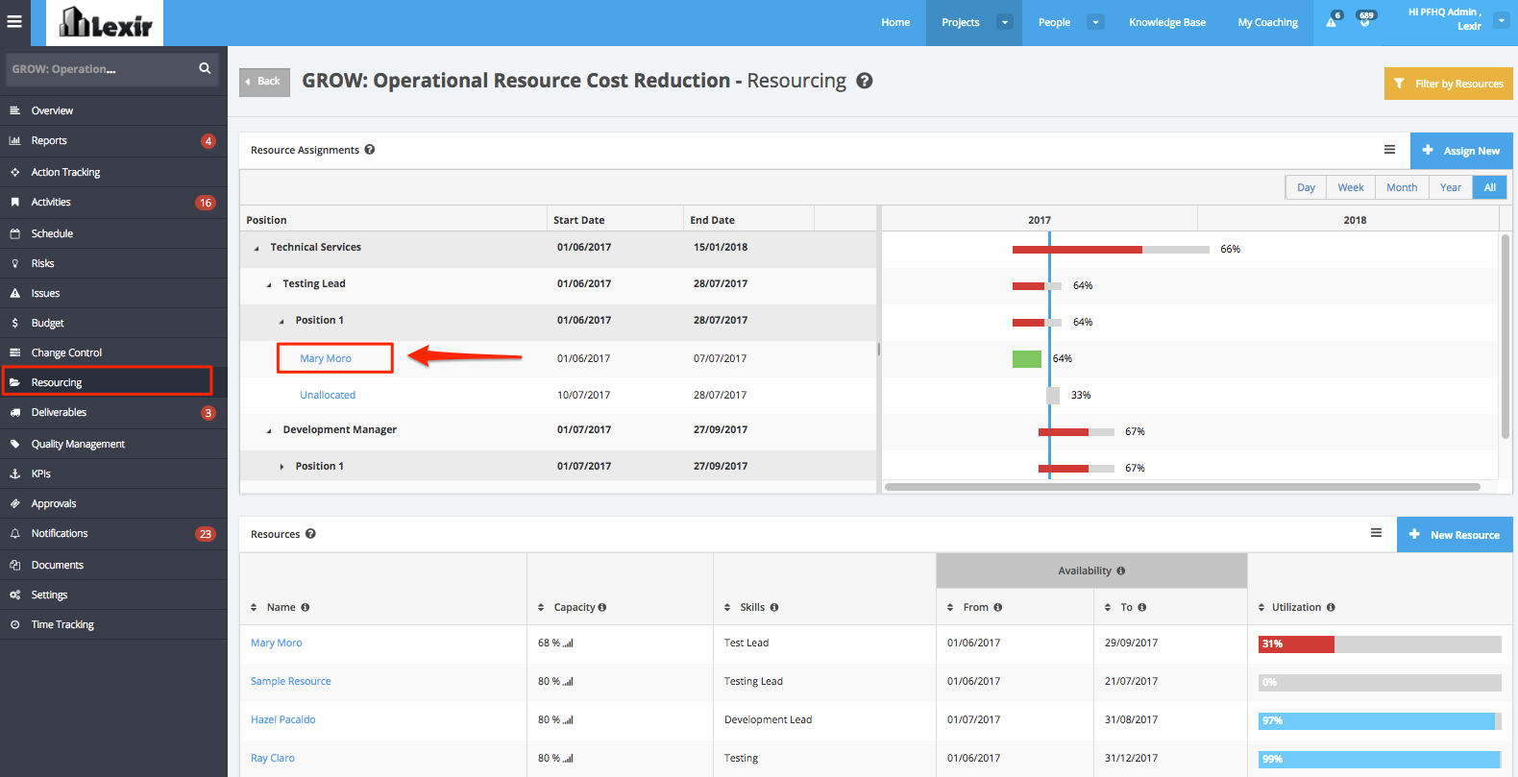Click info icon next to Name header

click(305, 607)
